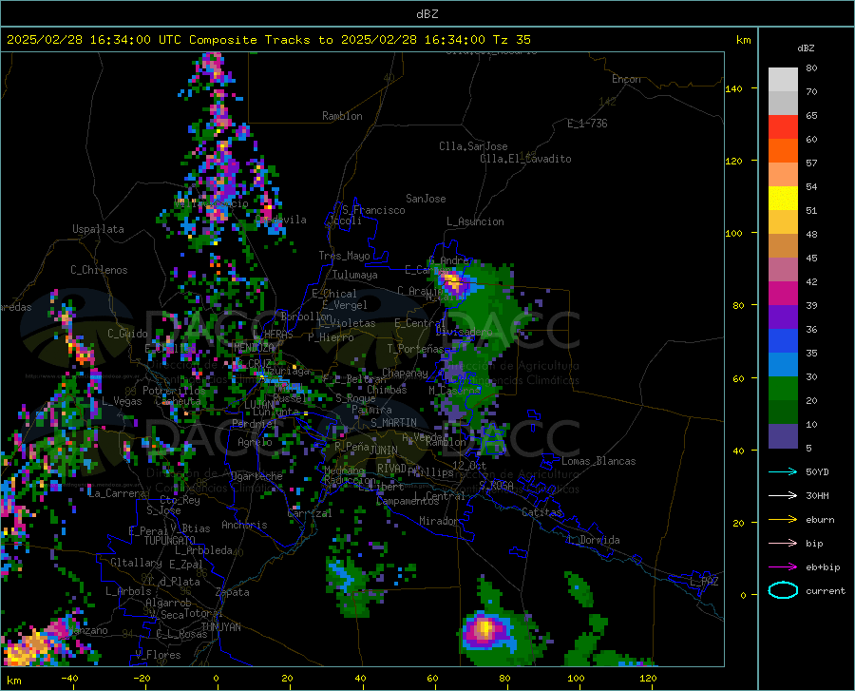Click the 'Tres_Mayo' map label
The image size is (855, 691).
(x=344, y=256)
